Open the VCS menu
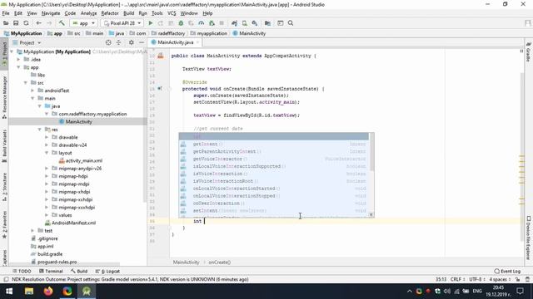Viewport: 533px width, 299px height. (172, 13)
